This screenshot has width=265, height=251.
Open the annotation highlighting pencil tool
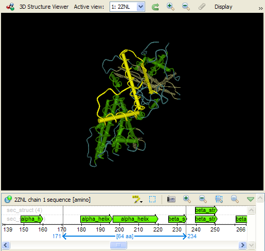(x=137, y=199)
